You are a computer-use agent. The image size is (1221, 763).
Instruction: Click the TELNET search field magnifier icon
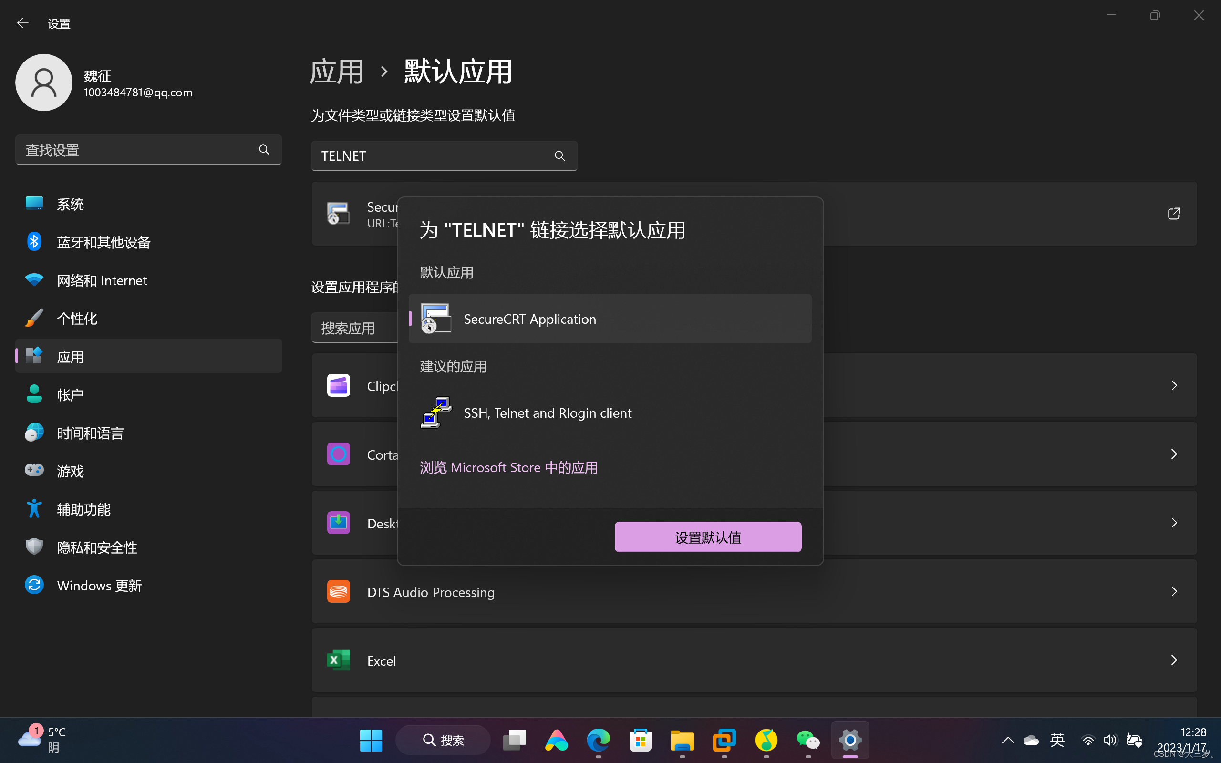point(559,156)
